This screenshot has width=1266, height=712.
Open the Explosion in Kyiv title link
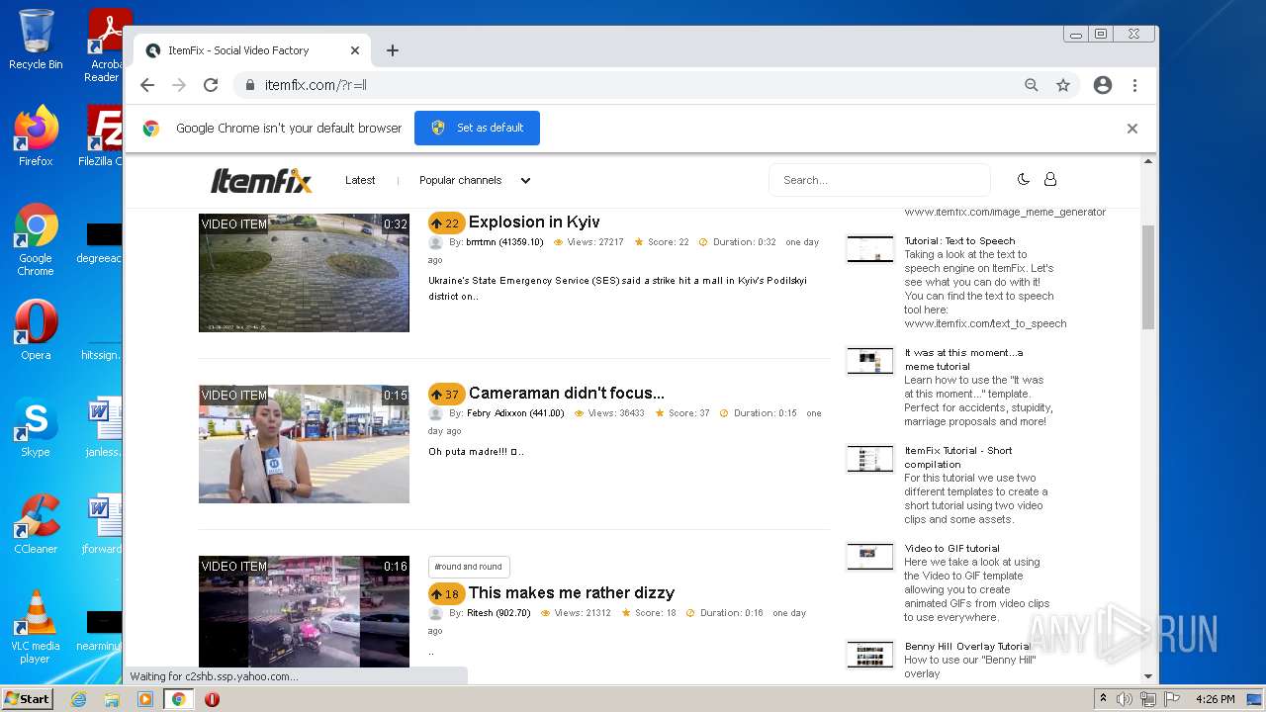534,222
